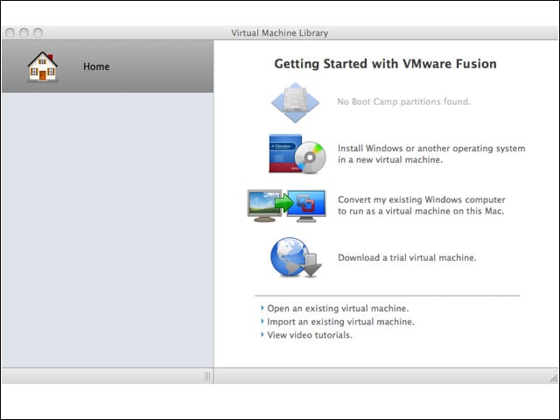
Task: Click the arrow beside 'View video tutorials'
Action: 262,335
